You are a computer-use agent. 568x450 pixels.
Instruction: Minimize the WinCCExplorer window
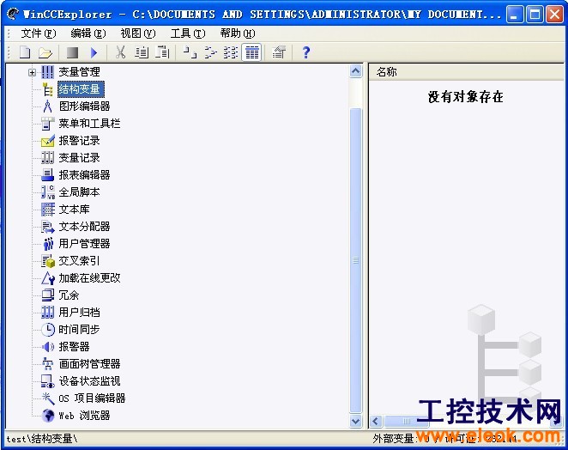[515, 14]
